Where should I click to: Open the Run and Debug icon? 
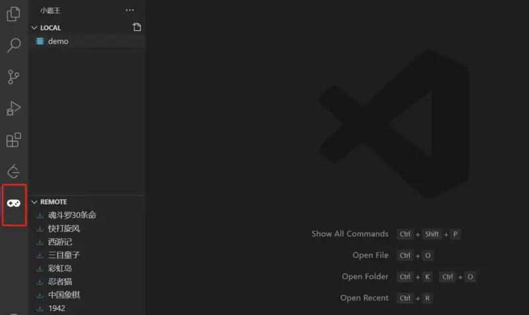[13, 109]
